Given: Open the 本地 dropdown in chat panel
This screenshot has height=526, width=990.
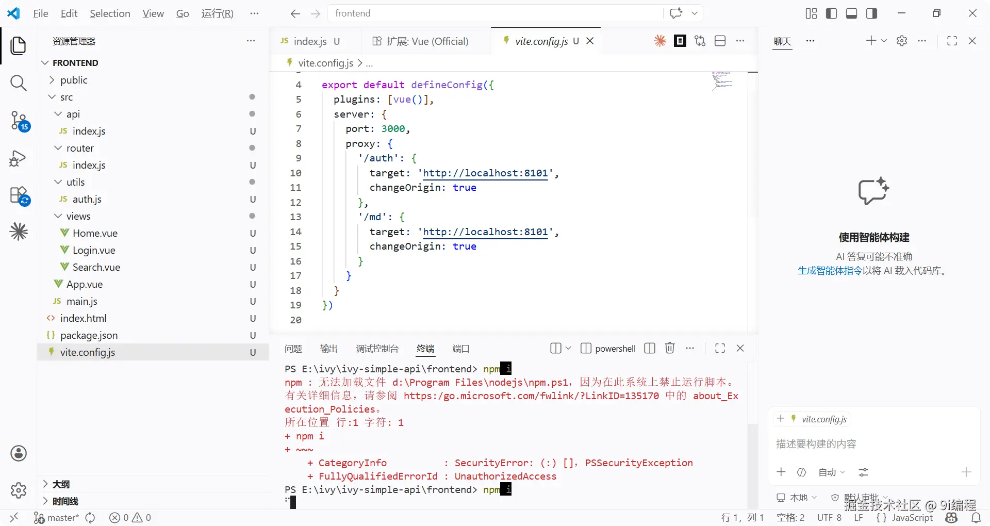Looking at the screenshot, I should pos(797,498).
